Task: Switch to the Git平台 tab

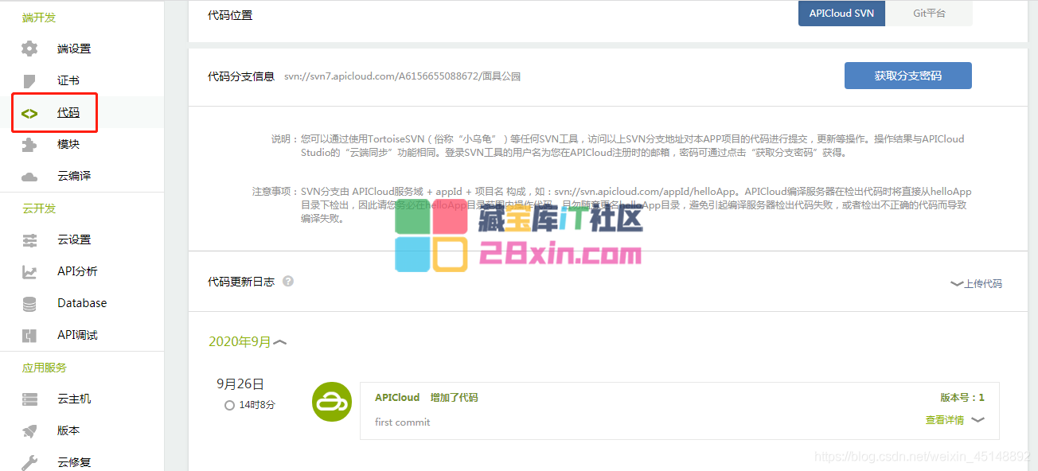Action: 928,14
